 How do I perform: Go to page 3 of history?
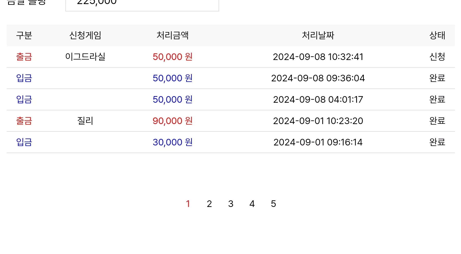click(x=231, y=204)
